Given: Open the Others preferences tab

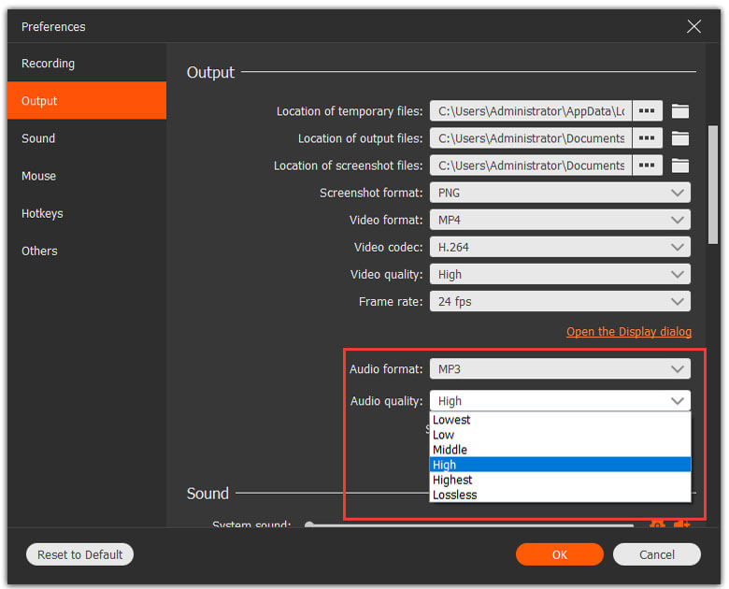Looking at the screenshot, I should click(87, 251).
